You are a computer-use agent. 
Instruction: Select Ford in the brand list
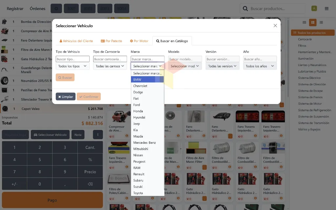point(147,105)
